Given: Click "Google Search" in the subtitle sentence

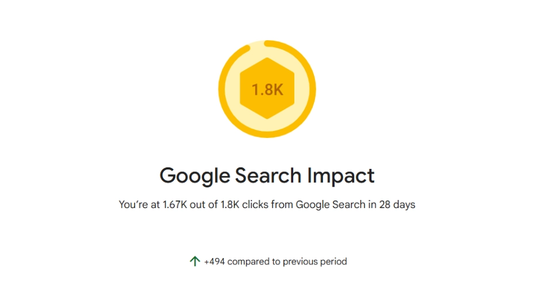Looking at the screenshot, I should (331, 205).
